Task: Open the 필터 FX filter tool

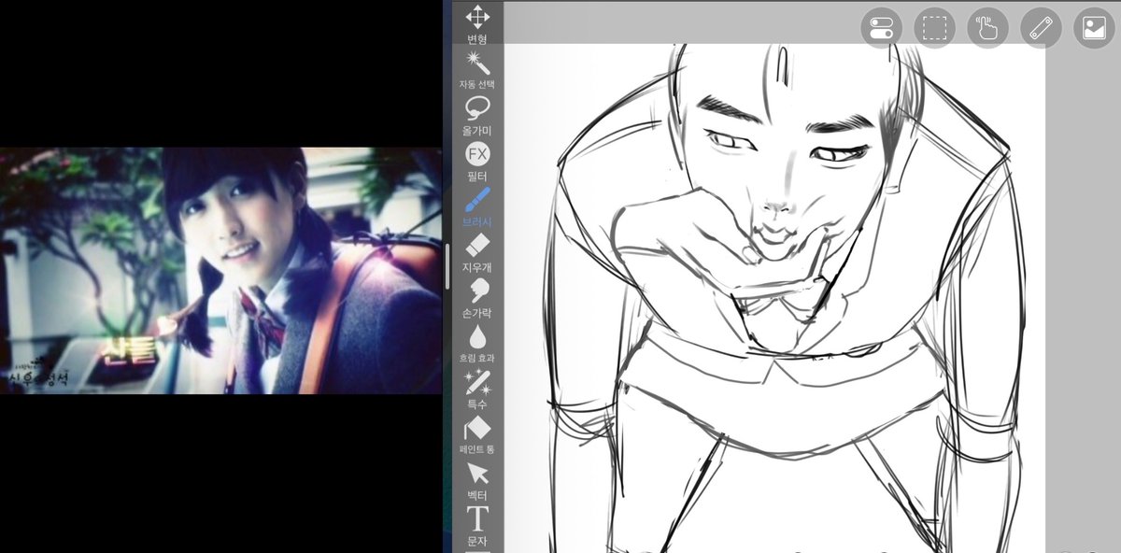Action: [477, 162]
